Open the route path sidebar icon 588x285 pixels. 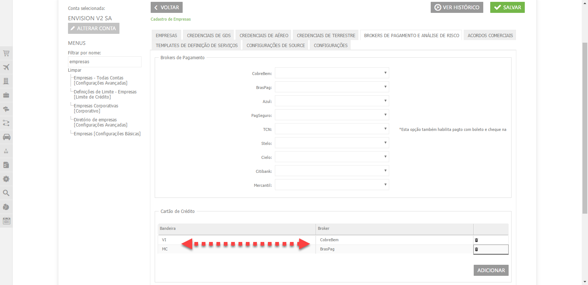pyautogui.click(x=6, y=123)
